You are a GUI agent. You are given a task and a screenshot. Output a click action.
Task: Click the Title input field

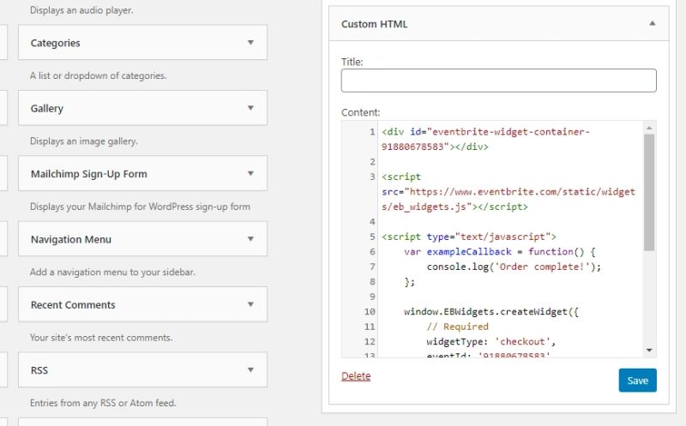(x=498, y=81)
